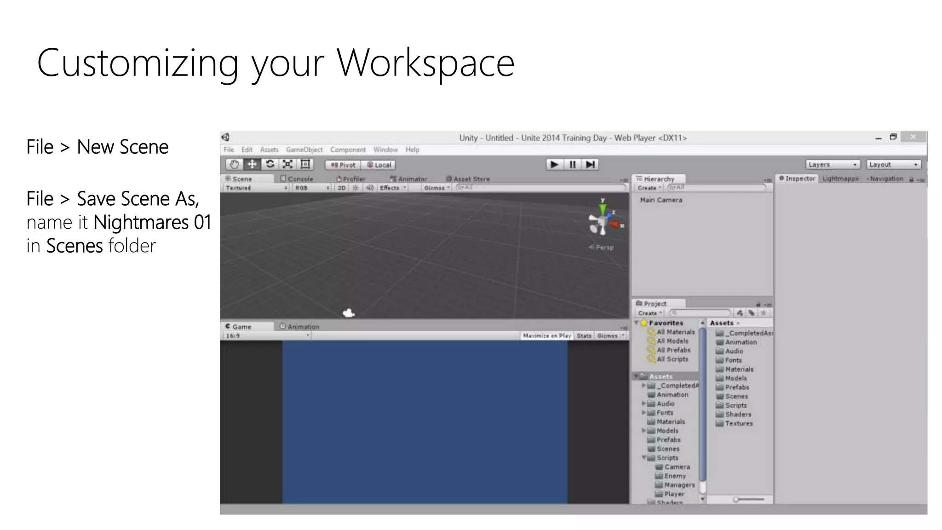Toggle Local/Global handle rotation

pyautogui.click(x=378, y=165)
